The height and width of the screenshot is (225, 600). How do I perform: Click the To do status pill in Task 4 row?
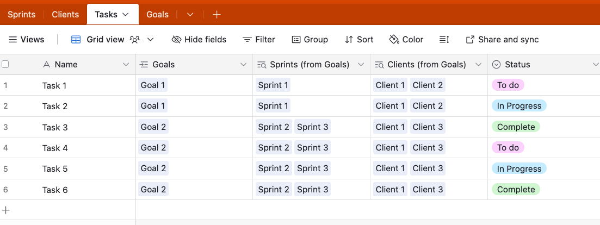(x=508, y=147)
